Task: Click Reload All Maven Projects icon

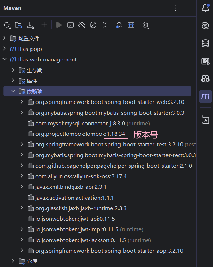Action: (x=7, y=25)
